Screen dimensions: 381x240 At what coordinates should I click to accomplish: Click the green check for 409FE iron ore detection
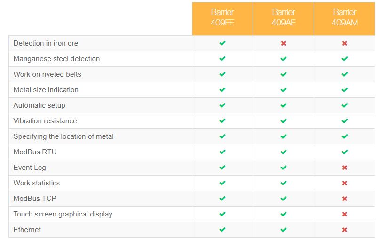pos(222,43)
